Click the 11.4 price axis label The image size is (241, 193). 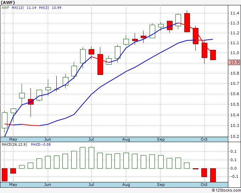coord(235,13)
